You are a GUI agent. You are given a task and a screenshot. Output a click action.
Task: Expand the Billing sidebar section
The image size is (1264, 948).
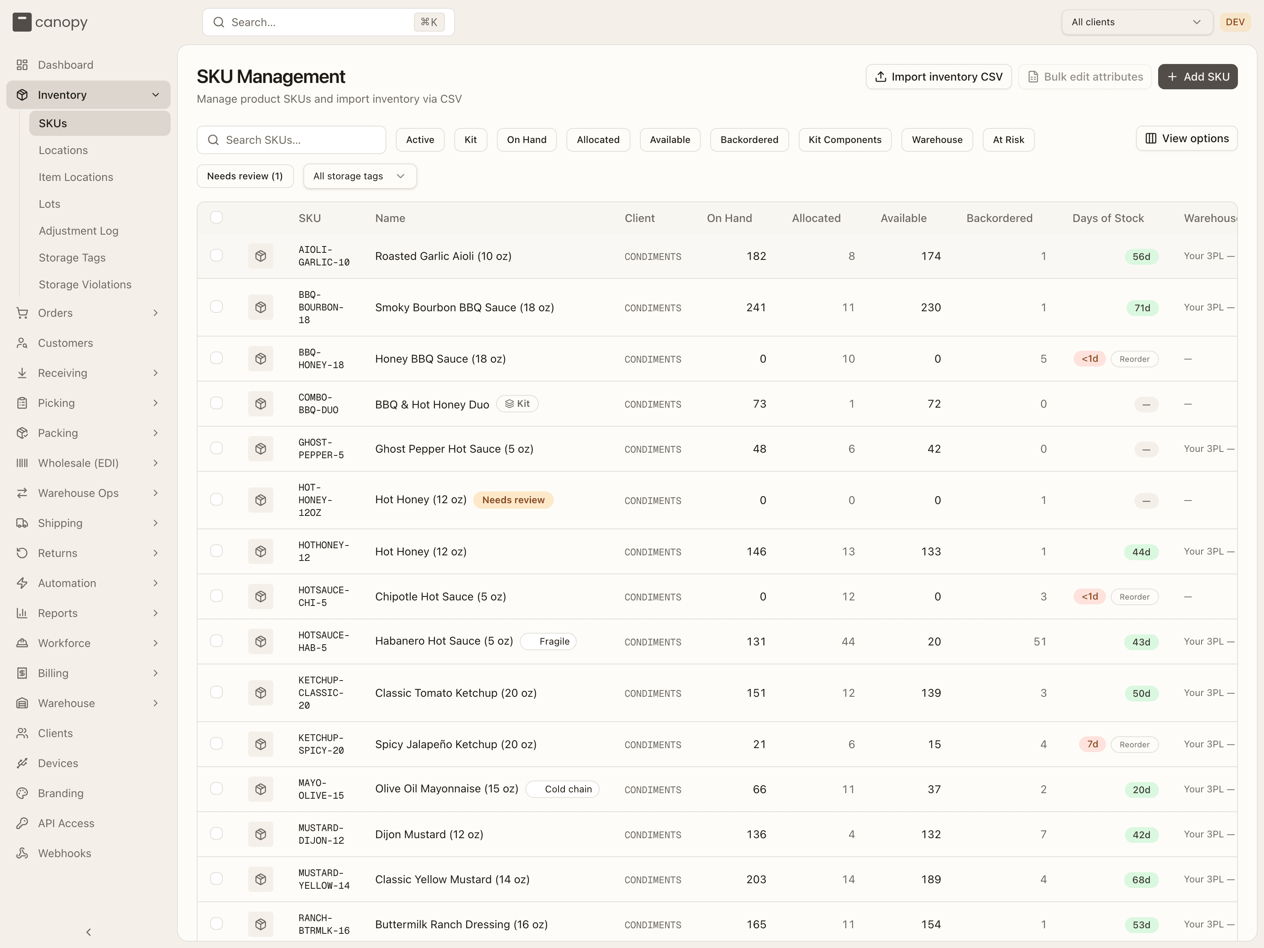pos(88,673)
